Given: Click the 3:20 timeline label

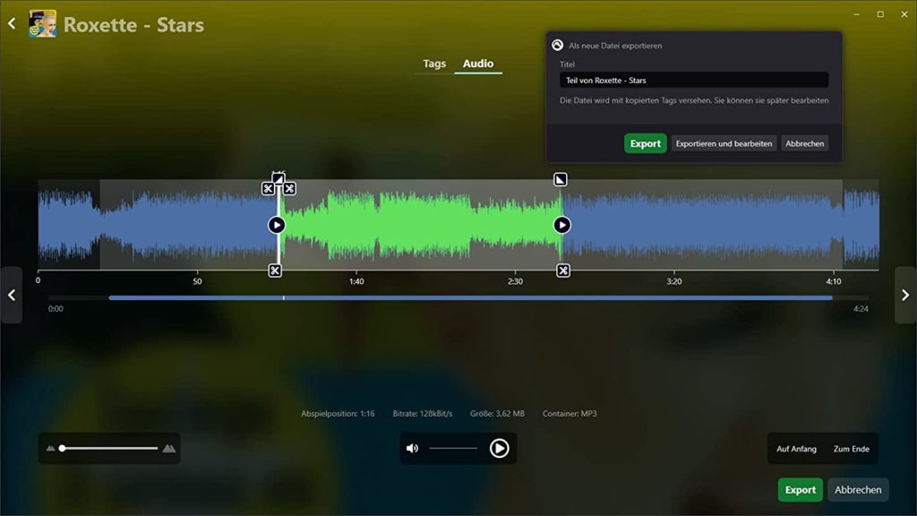Looking at the screenshot, I should pyautogui.click(x=673, y=281).
